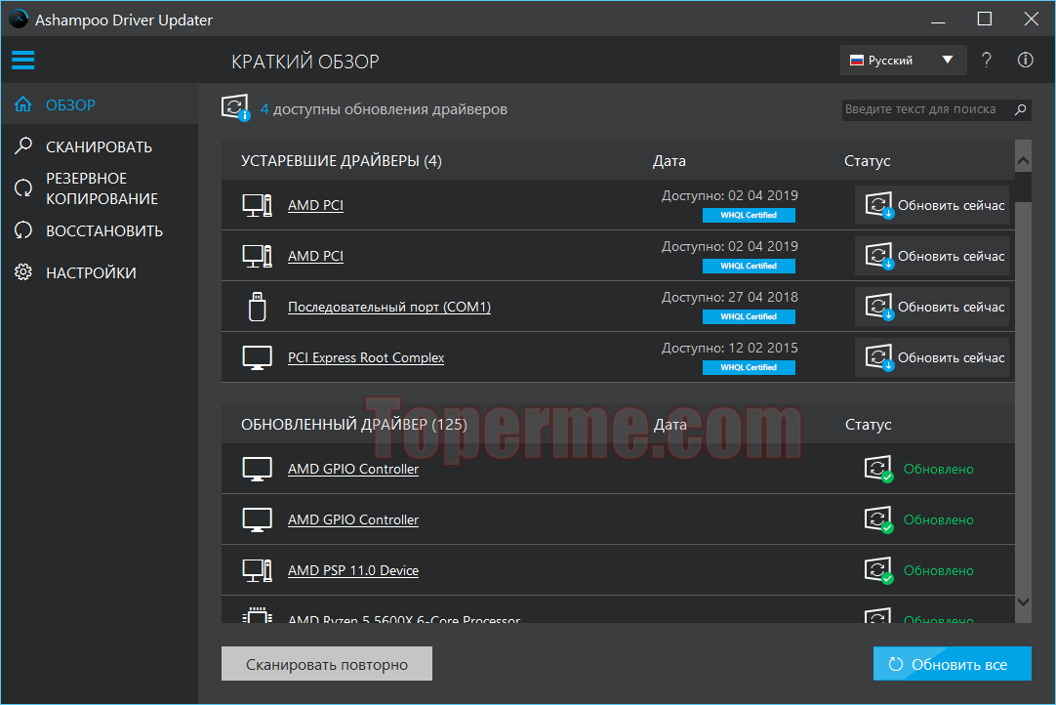Image resolution: width=1056 pixels, height=705 pixels.
Task: Click Обновить сейчас for first AMD PCI
Action: click(x=932, y=205)
